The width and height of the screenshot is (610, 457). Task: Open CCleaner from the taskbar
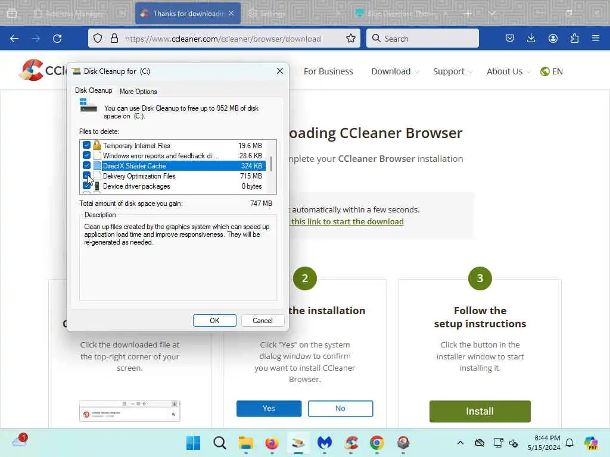(351, 443)
